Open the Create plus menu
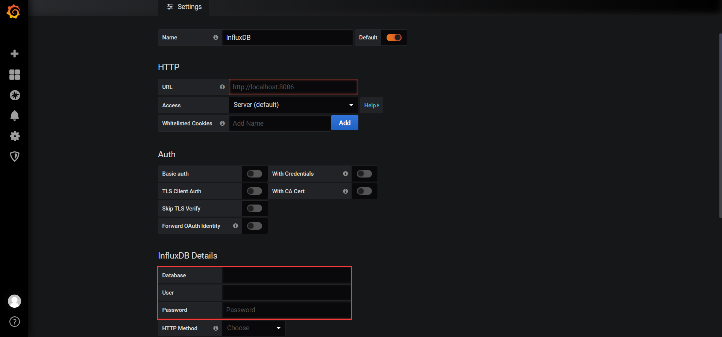This screenshot has width=722, height=337. 15,54
